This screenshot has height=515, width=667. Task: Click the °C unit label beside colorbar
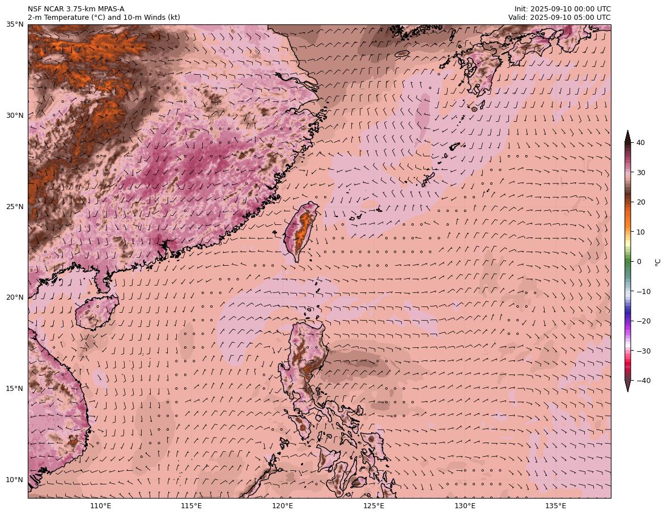(657, 262)
